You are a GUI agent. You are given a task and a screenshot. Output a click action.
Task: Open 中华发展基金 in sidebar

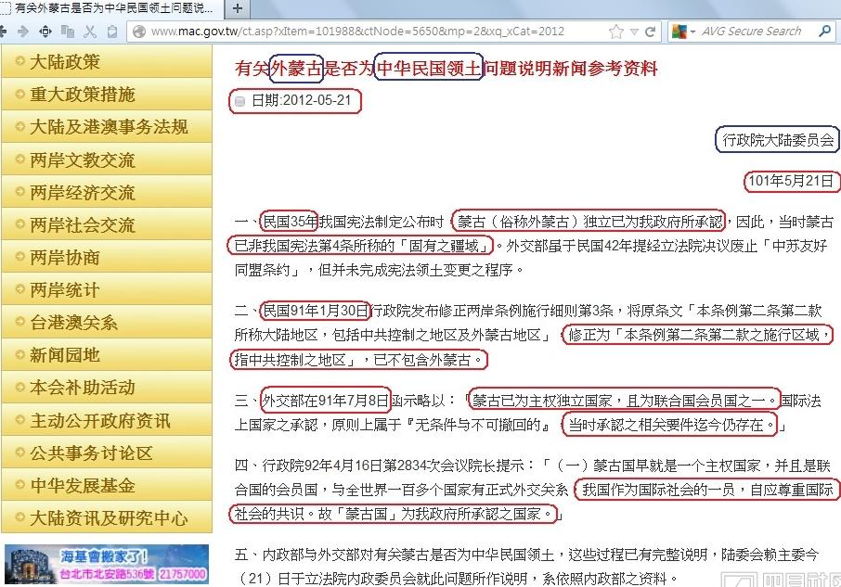pyautogui.click(x=107, y=485)
